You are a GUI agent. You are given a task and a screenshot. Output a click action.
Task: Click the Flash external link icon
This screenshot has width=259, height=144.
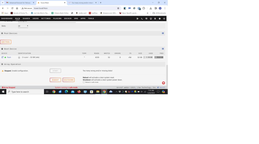tap(3, 57)
